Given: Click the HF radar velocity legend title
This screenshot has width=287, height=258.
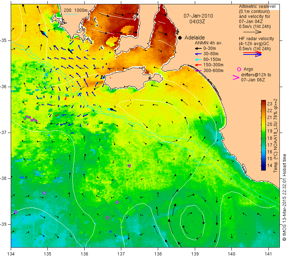Looking at the screenshot, I should pos(256,39).
